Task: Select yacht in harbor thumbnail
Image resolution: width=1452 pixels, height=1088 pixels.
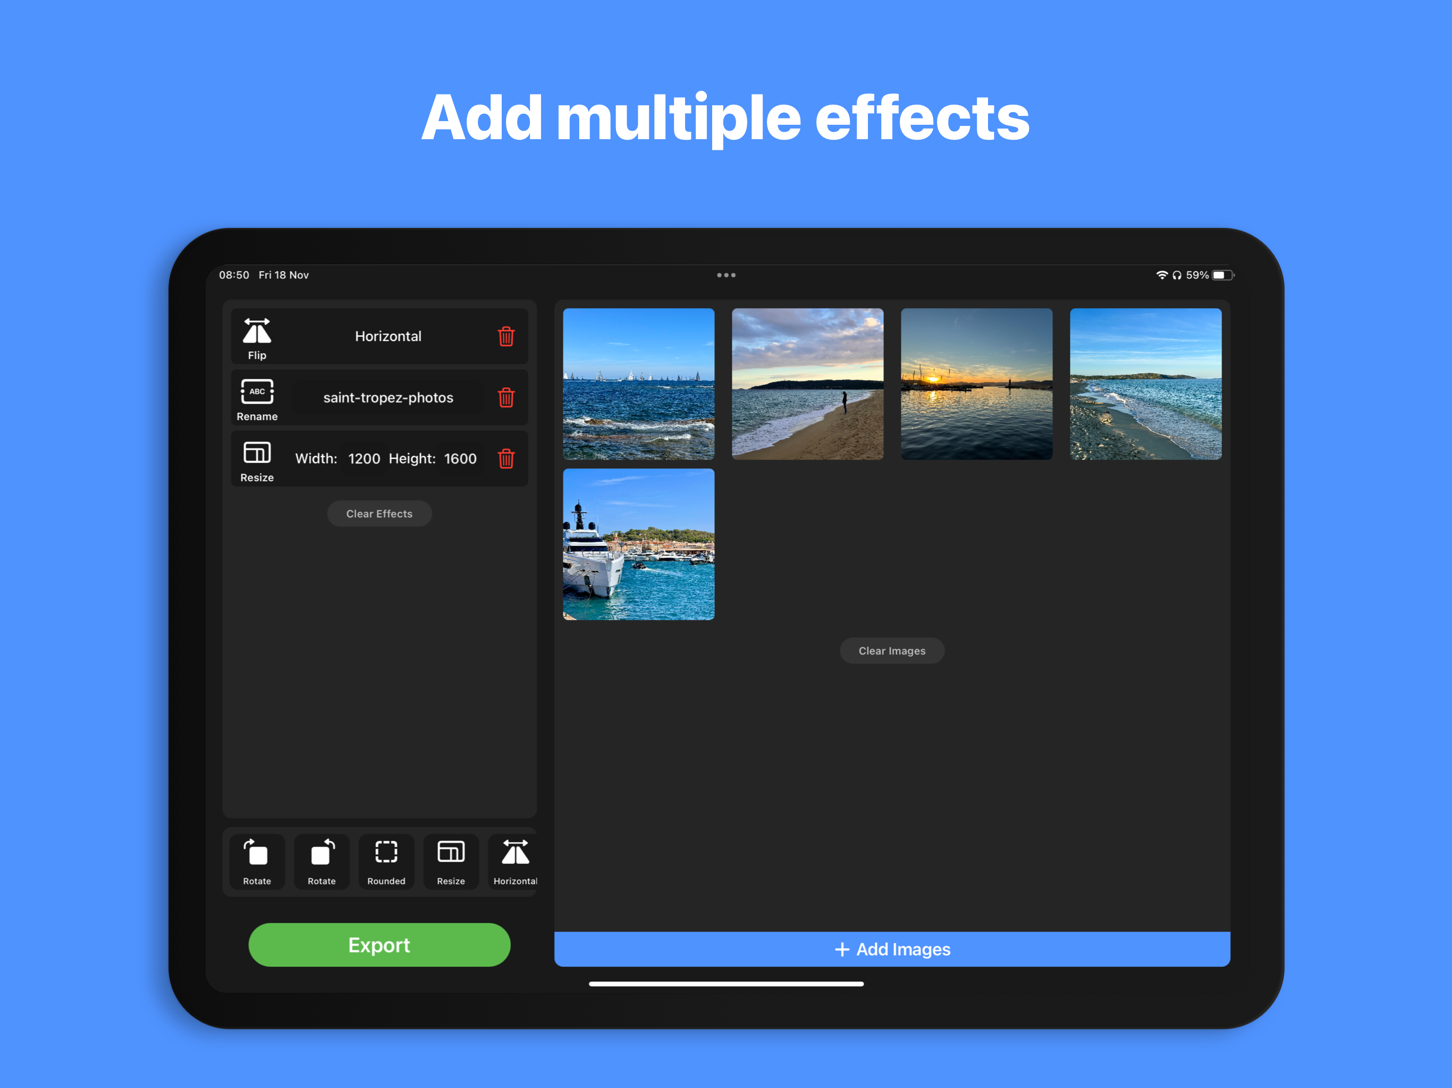Action: click(x=639, y=544)
